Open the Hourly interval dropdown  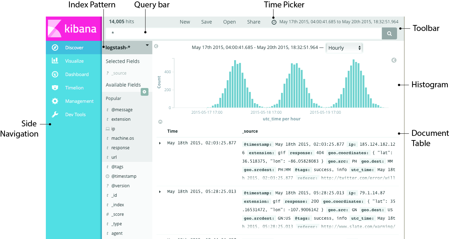344,48
